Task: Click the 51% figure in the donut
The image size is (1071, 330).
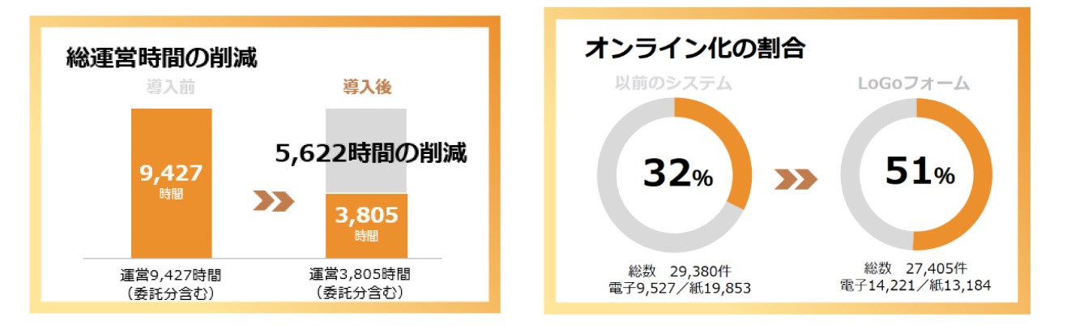Action: (x=920, y=173)
